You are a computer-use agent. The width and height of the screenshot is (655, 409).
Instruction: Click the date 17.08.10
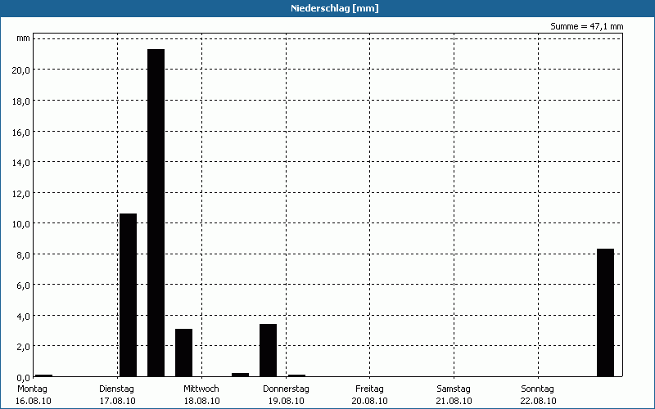point(117,401)
